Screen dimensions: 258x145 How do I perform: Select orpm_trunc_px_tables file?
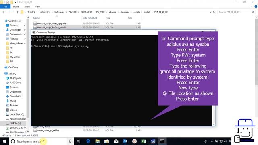click(x=48, y=130)
